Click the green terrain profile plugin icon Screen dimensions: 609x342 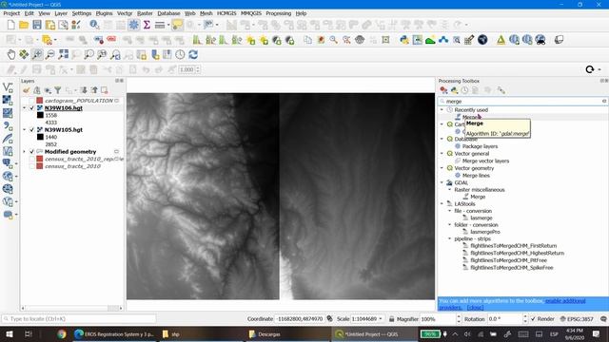(x=430, y=40)
